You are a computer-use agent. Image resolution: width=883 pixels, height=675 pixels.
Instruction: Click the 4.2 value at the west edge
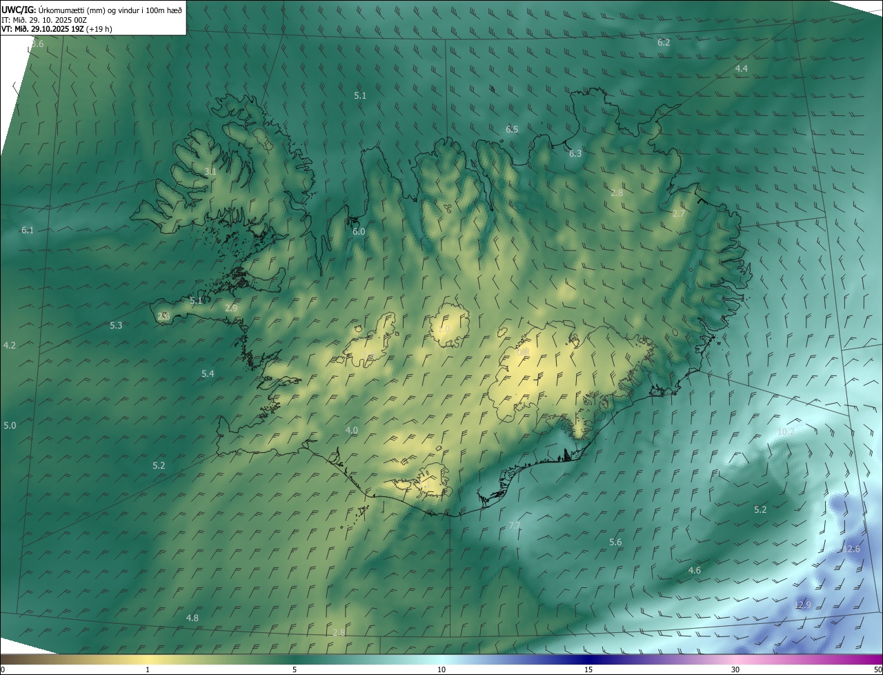point(10,346)
